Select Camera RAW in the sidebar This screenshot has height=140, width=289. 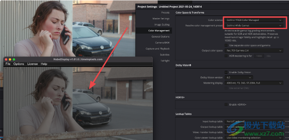point(162,43)
